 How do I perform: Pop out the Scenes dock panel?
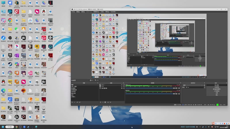pos(98,83)
